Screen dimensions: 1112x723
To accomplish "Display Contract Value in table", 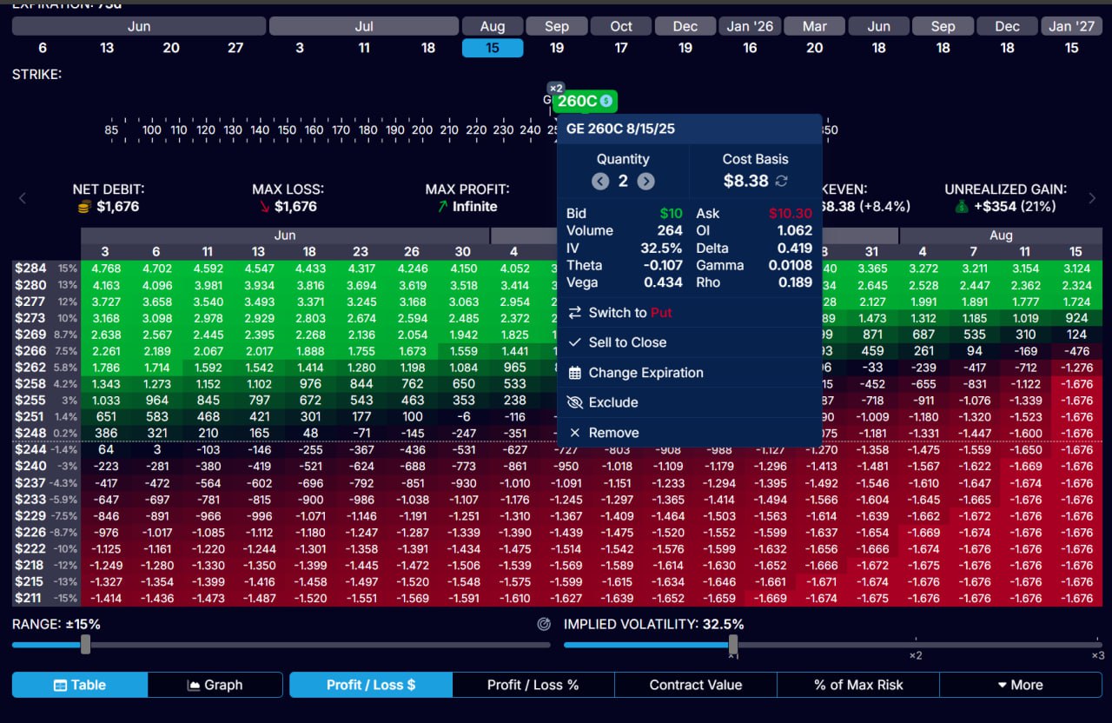I will 695,685.
